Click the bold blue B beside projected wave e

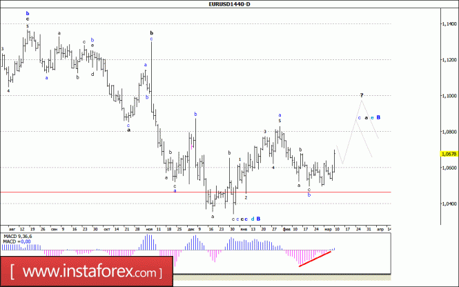(378, 117)
